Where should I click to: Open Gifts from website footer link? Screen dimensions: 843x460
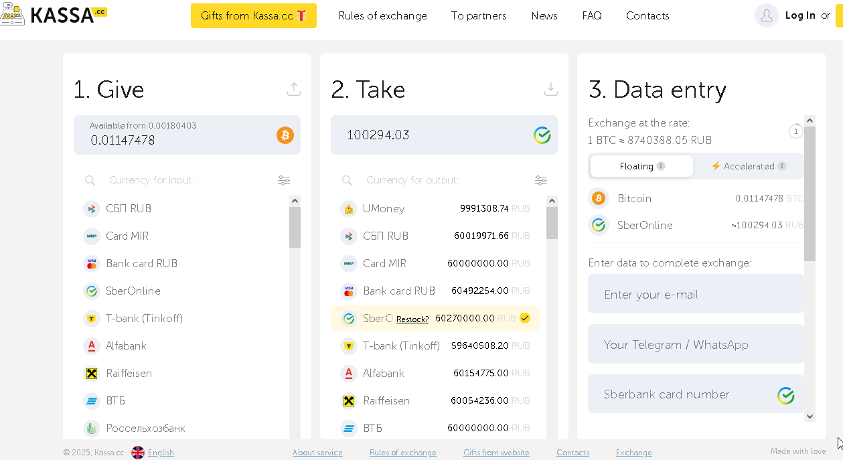[496, 453]
